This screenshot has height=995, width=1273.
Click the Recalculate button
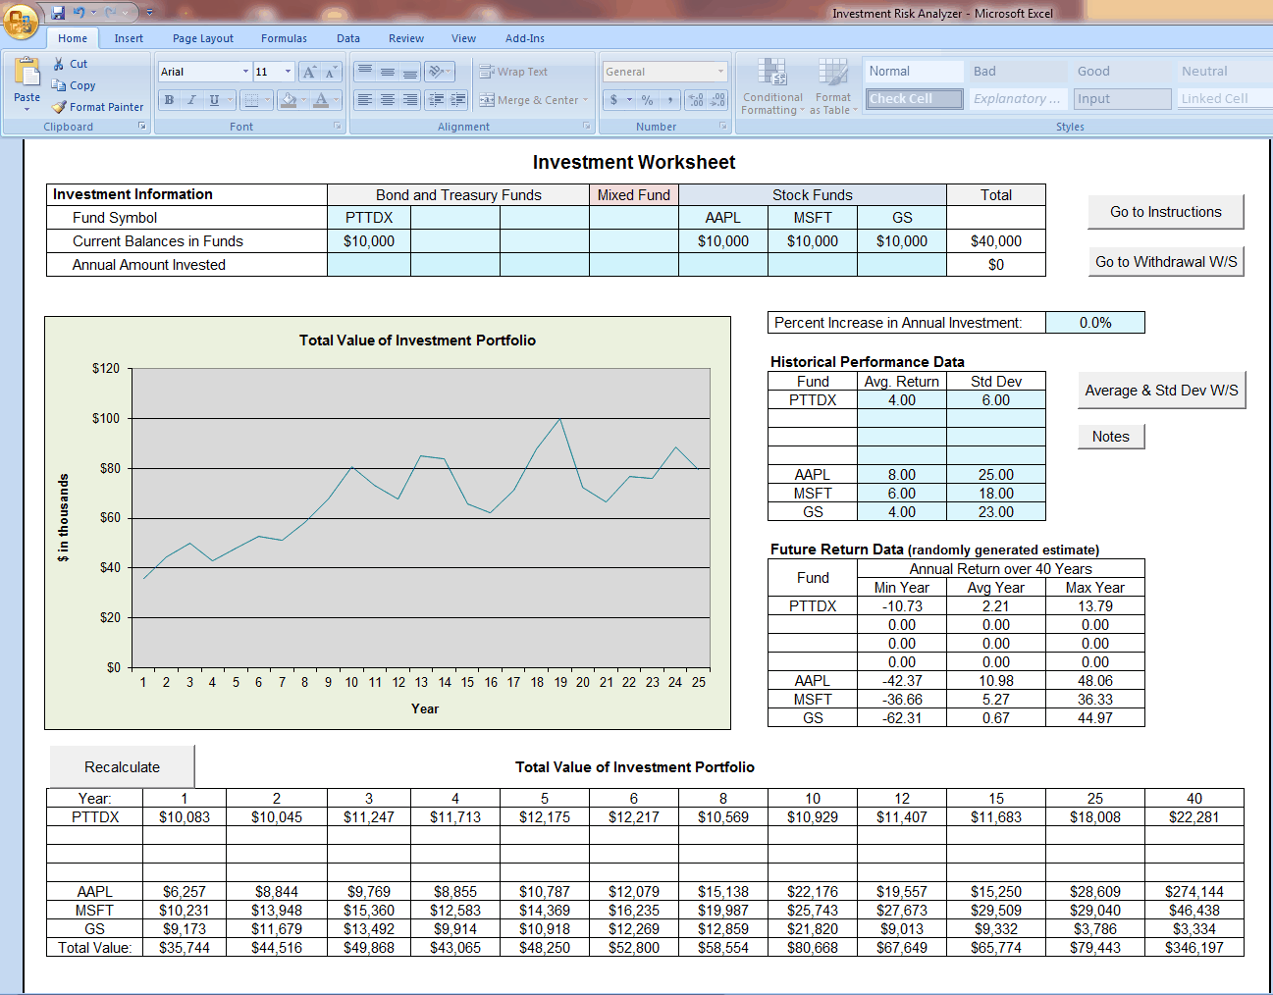tap(122, 766)
